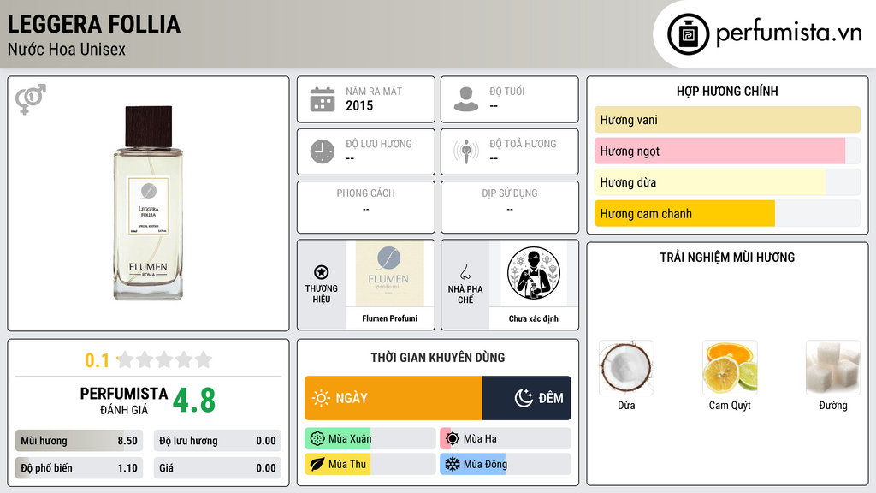Click the 0.1 user rating score

[x=98, y=360]
